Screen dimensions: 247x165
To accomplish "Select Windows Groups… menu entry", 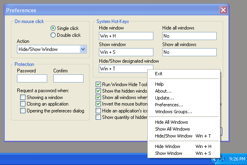I will click(x=173, y=112).
